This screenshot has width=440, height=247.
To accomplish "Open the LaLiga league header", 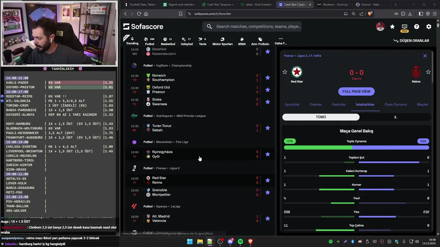I will [x=175, y=207].
